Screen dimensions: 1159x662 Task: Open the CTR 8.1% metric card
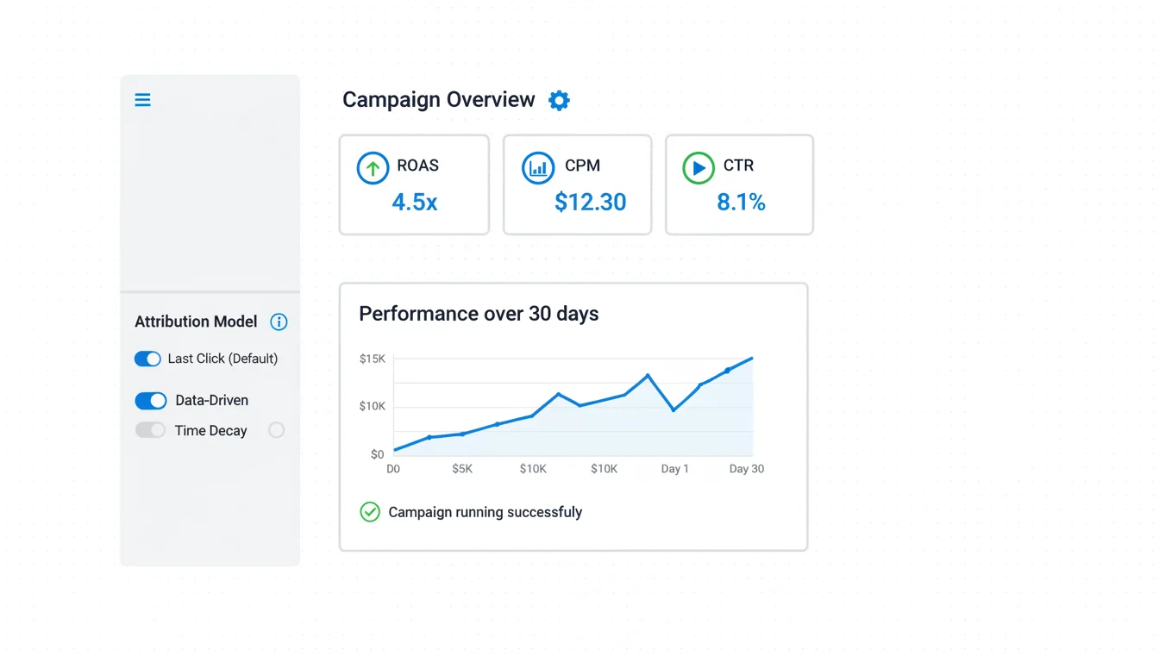(739, 184)
